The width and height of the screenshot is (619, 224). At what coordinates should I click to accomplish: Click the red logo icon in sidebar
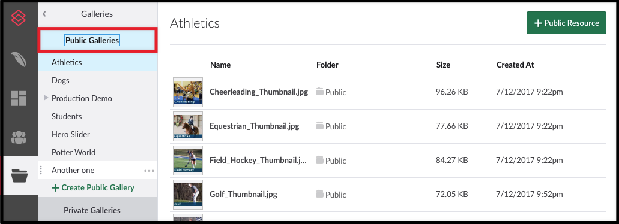pos(19,18)
